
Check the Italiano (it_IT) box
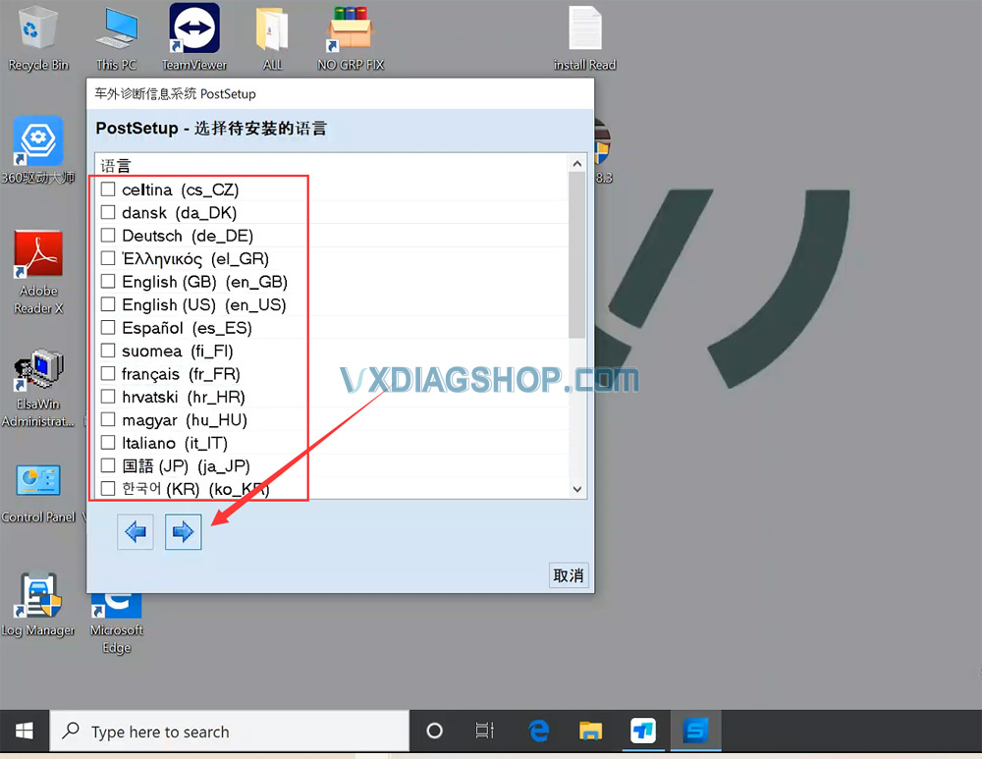[107, 443]
